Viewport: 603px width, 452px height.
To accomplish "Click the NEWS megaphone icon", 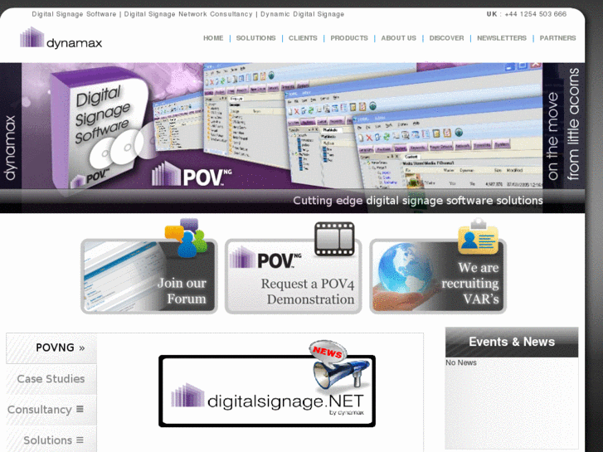I will pos(338,366).
